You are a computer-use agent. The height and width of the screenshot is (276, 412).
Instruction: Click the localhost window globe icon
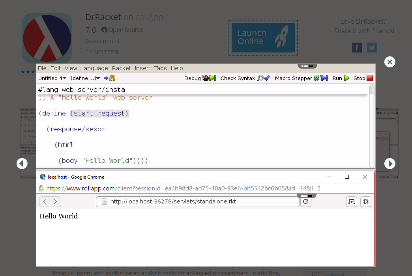click(x=43, y=177)
